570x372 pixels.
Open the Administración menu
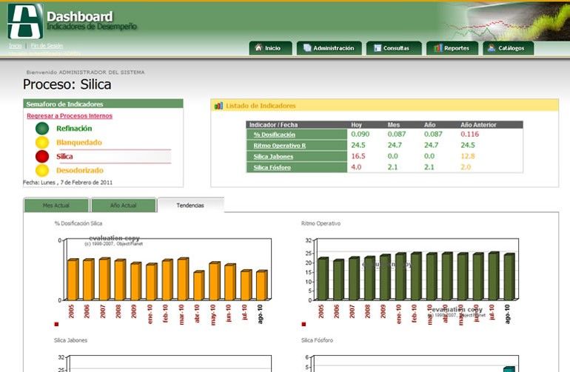pyautogui.click(x=329, y=48)
